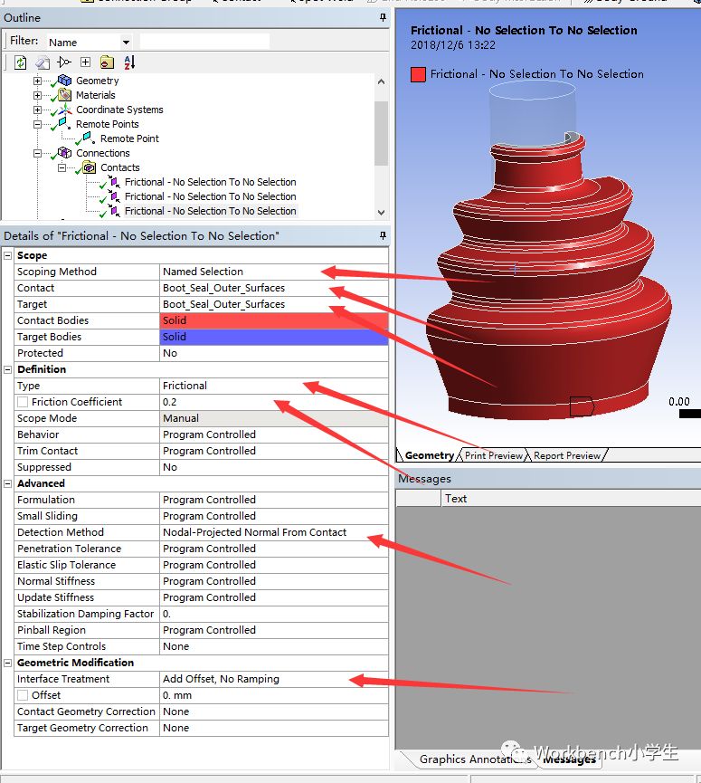Viewport: 701px width, 783px height.
Task: Pin the Outline panel with pushpin icon
Action: (384, 18)
